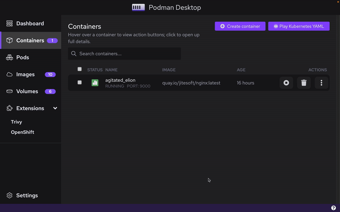Viewport: 340px width, 212px height.
Task: Click the Dashboard sidebar icon
Action: coord(9,24)
